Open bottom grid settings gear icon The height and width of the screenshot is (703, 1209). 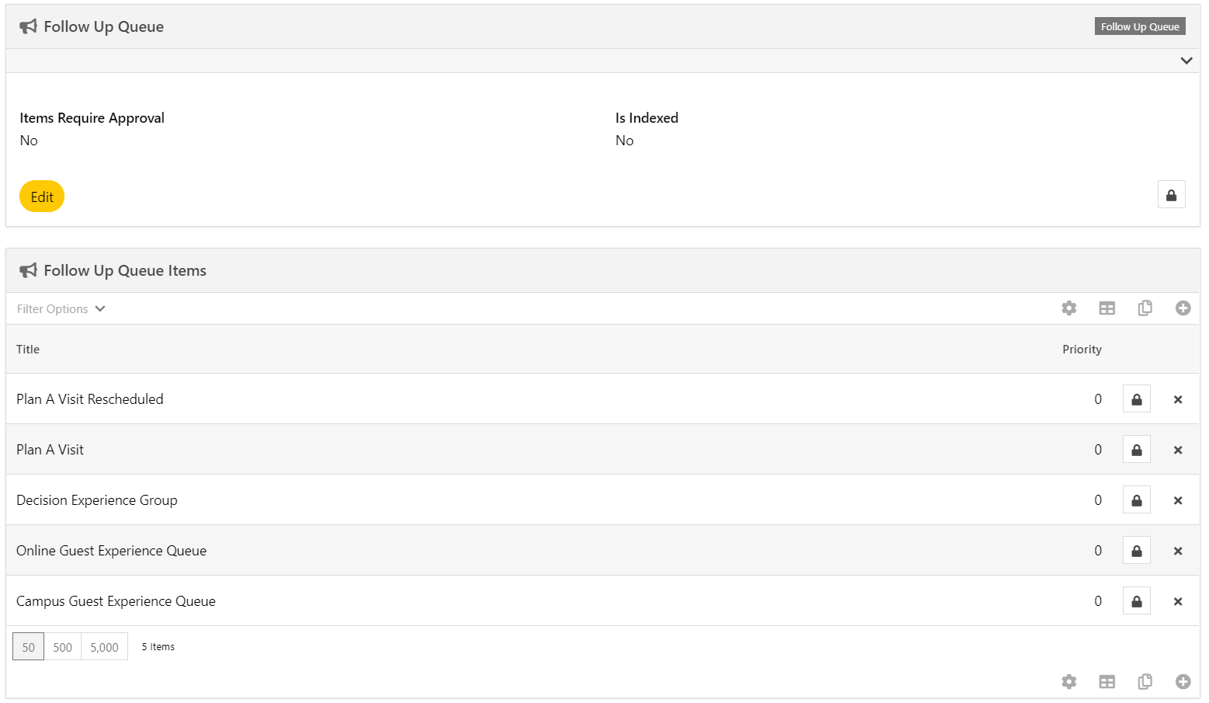point(1069,682)
